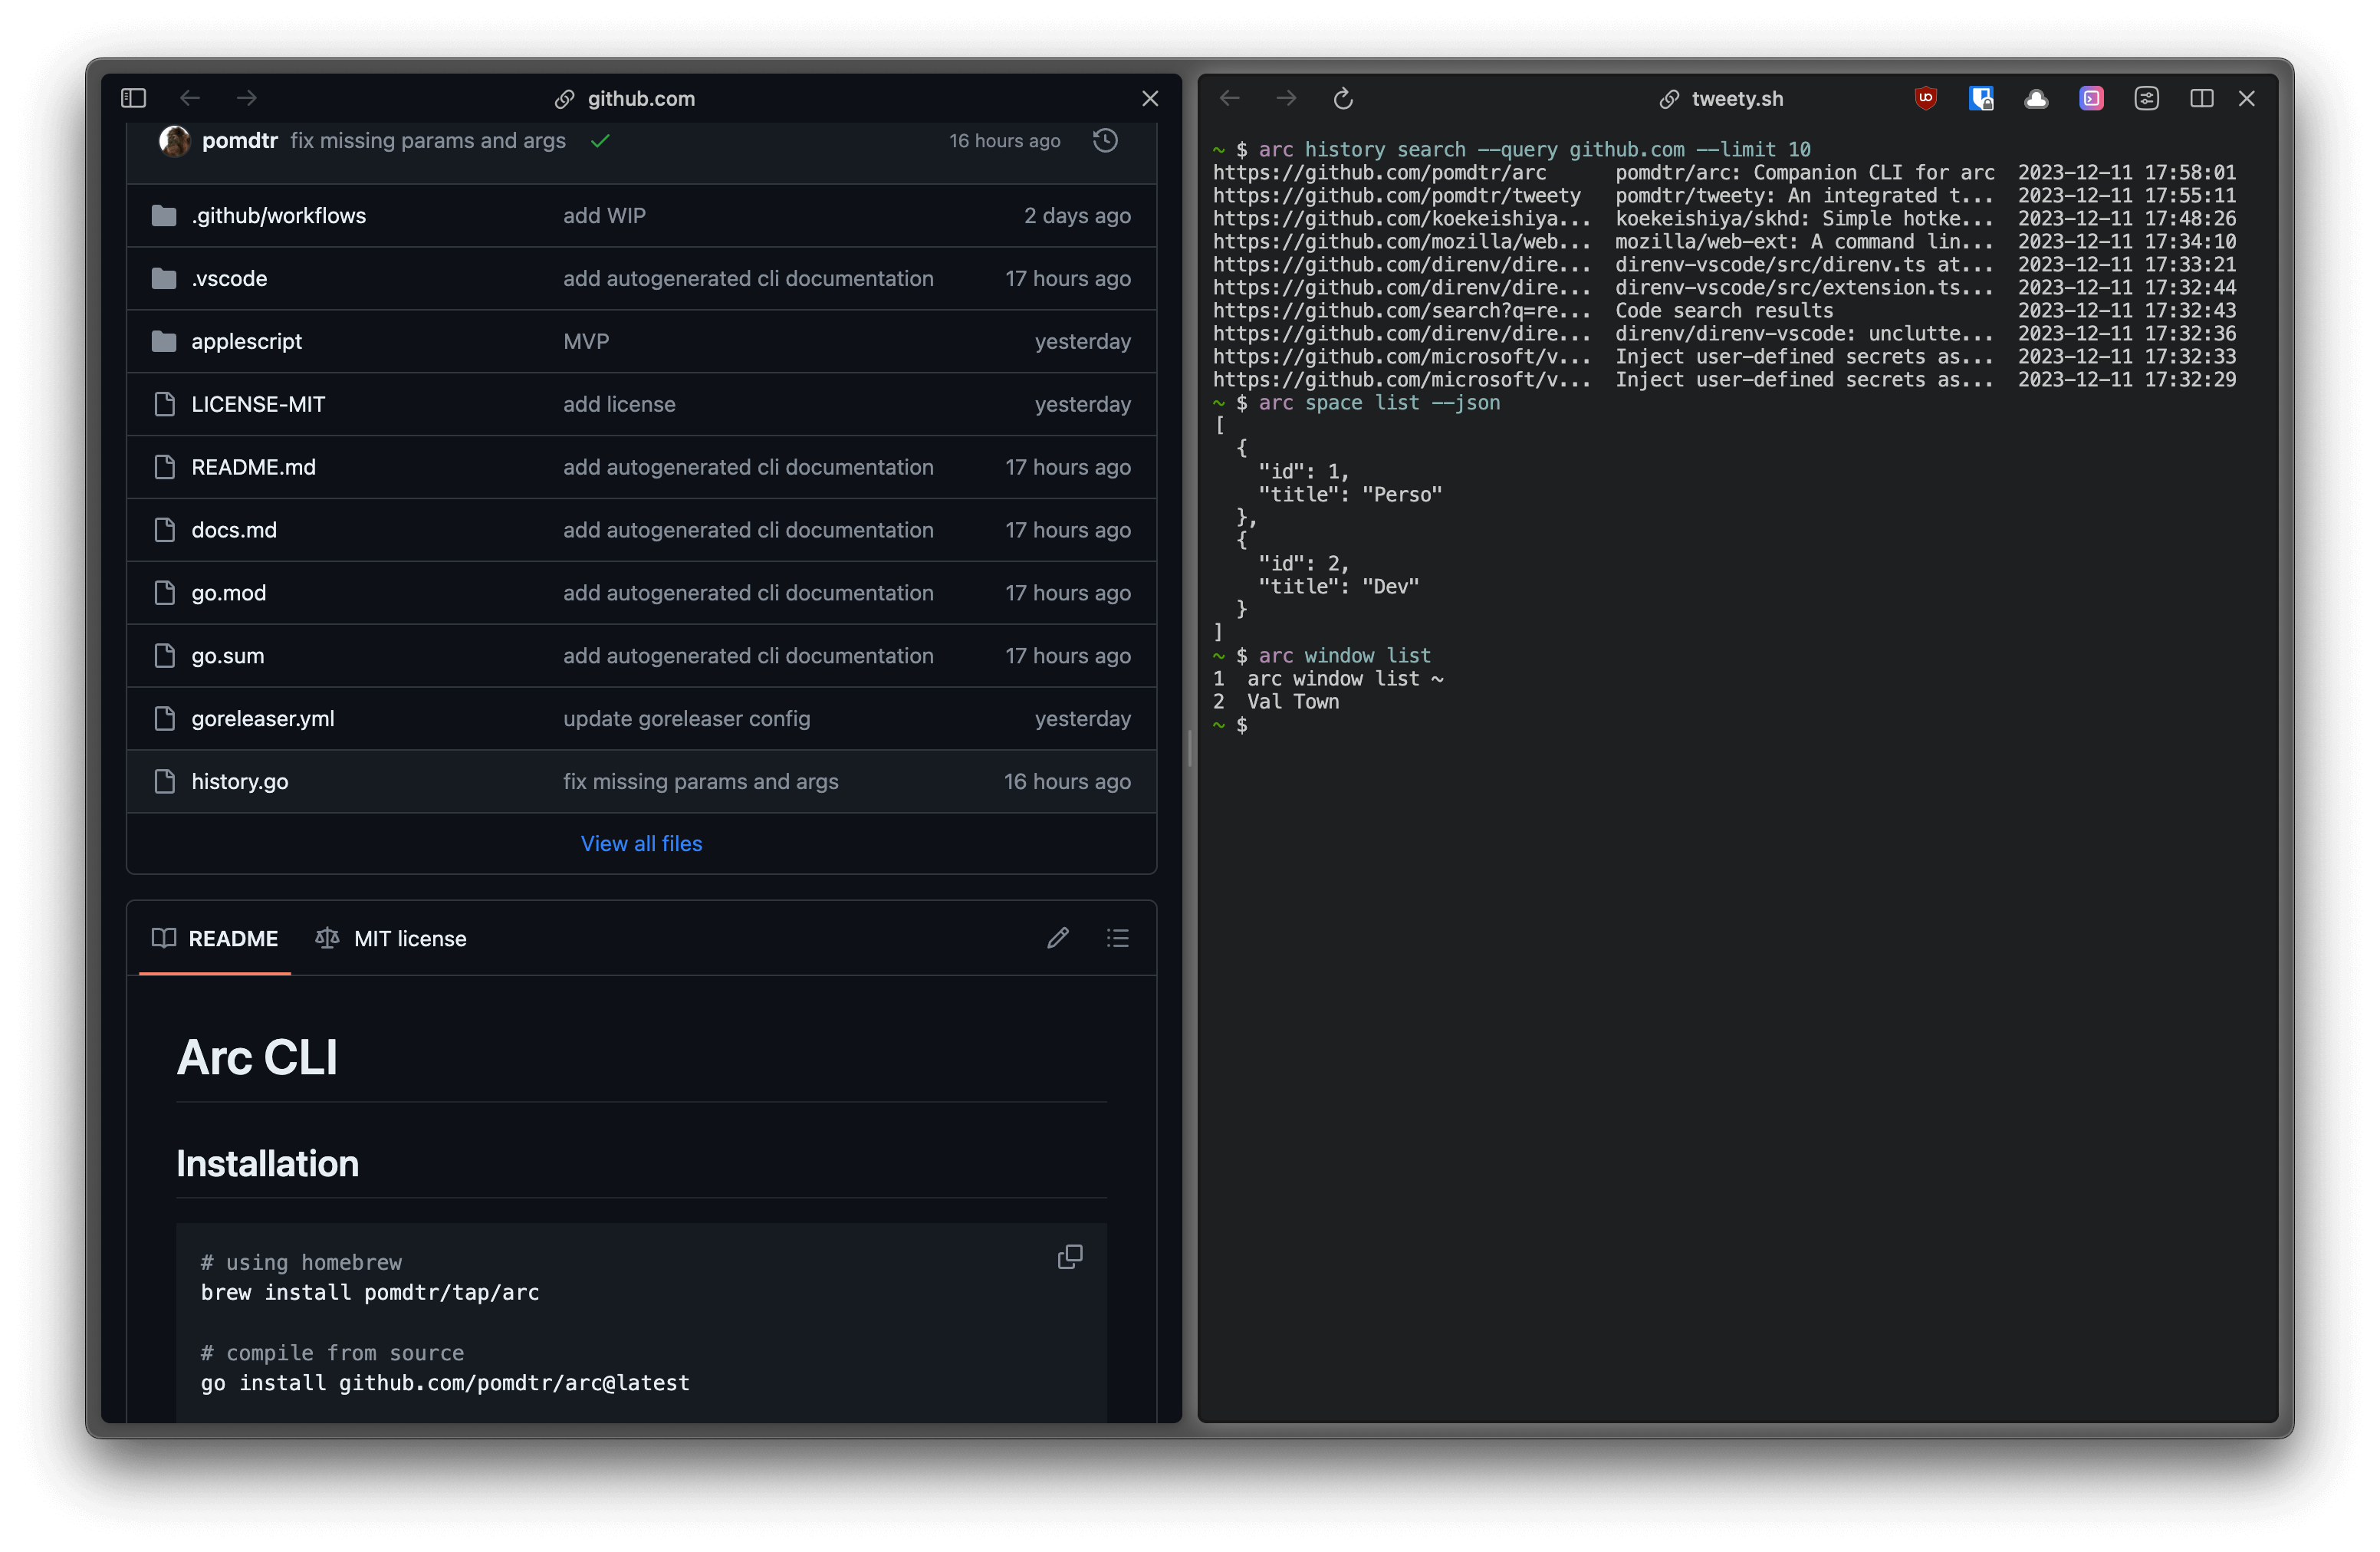Click the split divider handle between panes
Viewport: 2380px width, 1552px height.
[x=1190, y=748]
